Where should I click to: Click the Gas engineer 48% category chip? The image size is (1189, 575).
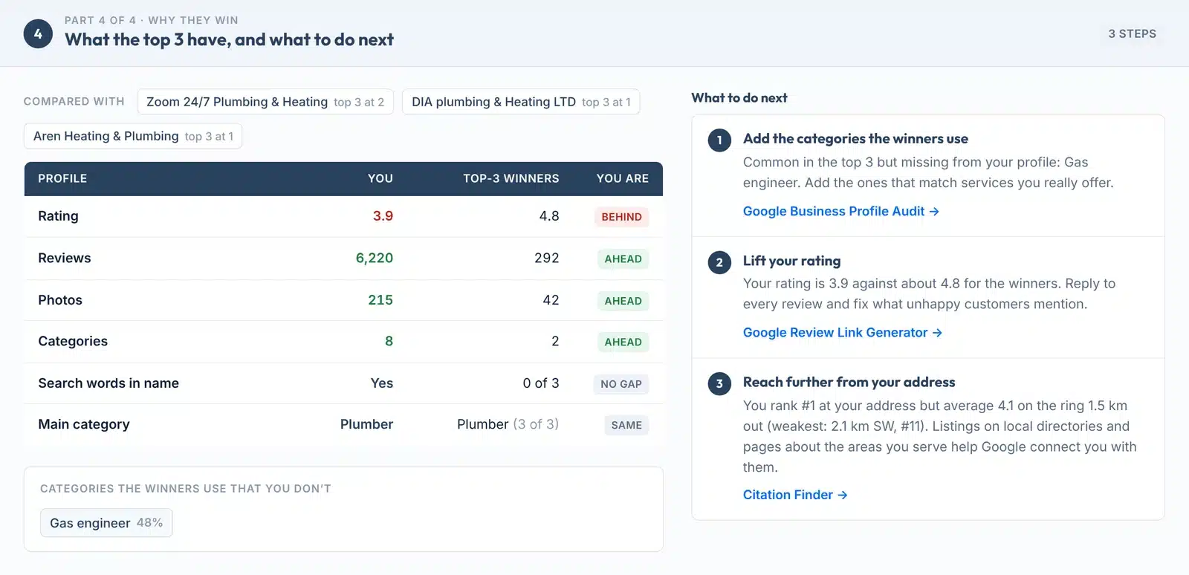pos(106,523)
